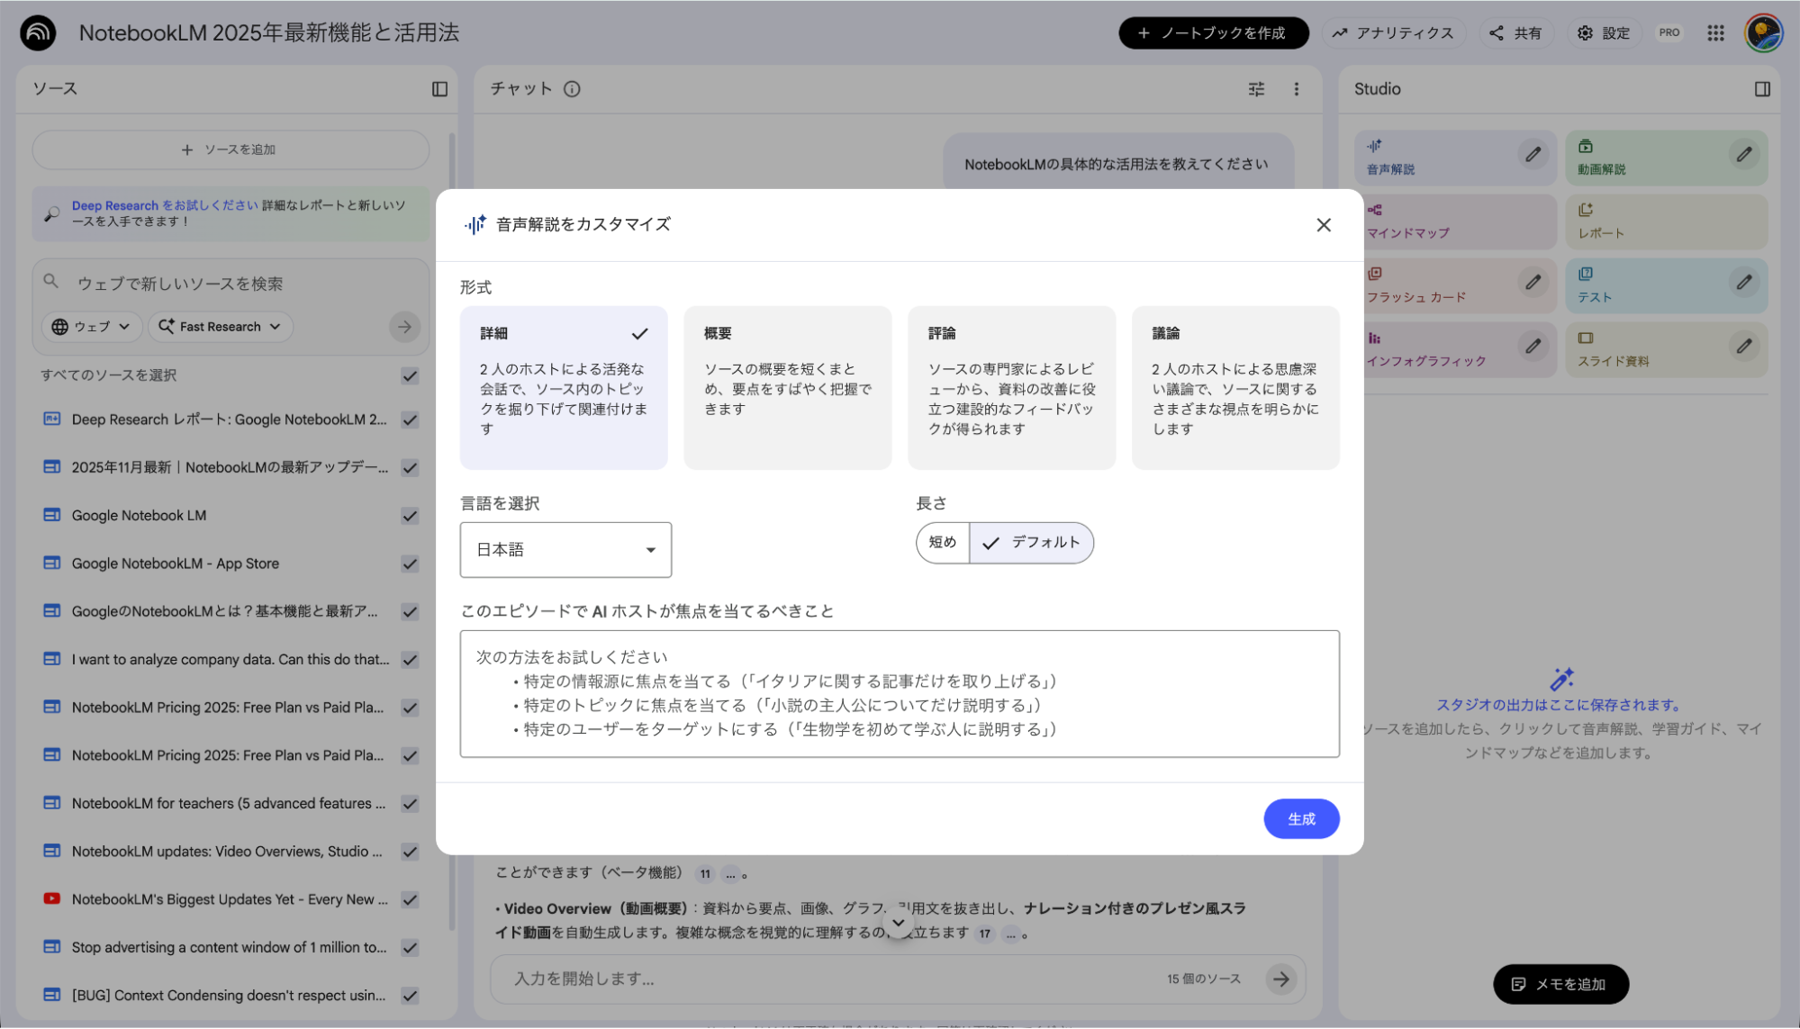
Task: Open アナリティクス from the top bar
Action: coord(1394,32)
